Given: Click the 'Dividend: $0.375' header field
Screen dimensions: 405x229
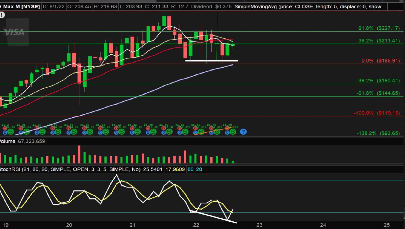Looking at the screenshot, I should 211,7.
